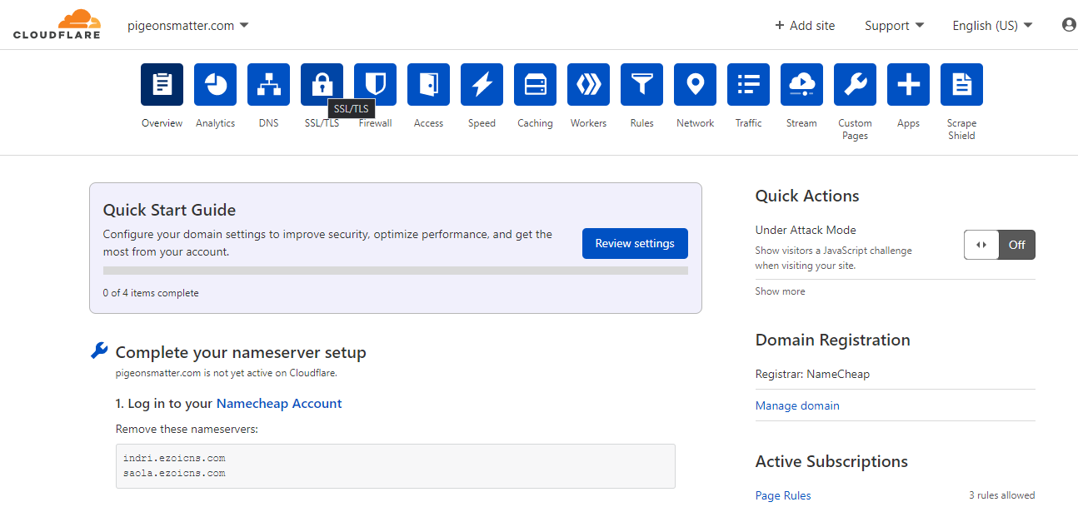The image size is (1078, 507).
Task: Select the Overview tab
Action: click(162, 85)
